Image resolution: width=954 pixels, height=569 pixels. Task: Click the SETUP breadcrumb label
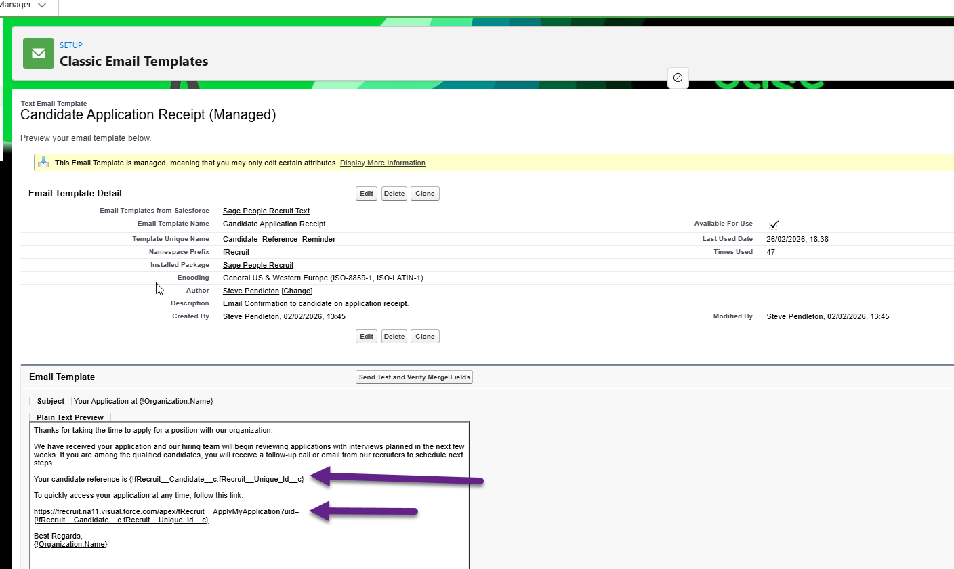[x=71, y=45]
